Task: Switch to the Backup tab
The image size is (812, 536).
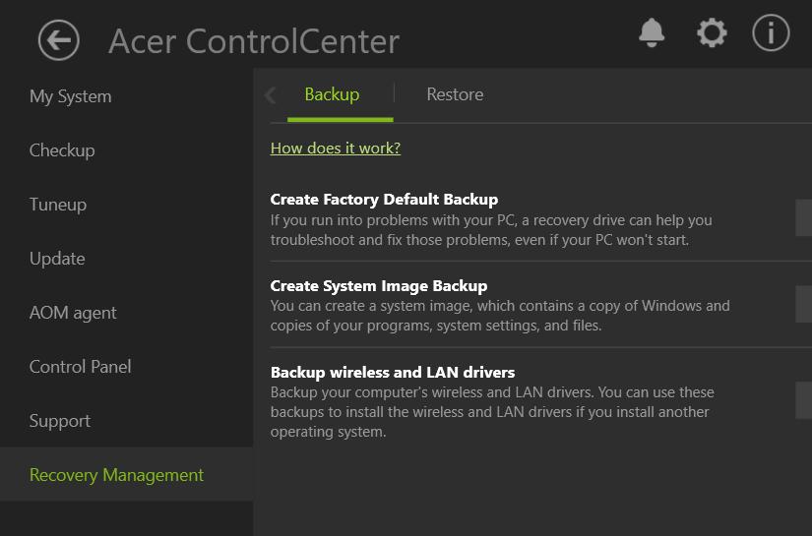Action: [332, 94]
